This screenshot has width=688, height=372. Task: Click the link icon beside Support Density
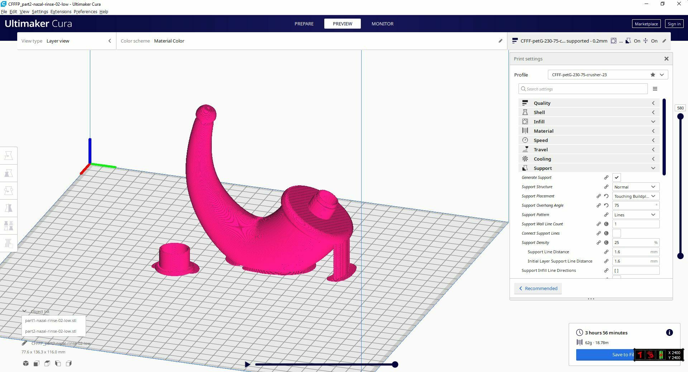[x=598, y=243]
